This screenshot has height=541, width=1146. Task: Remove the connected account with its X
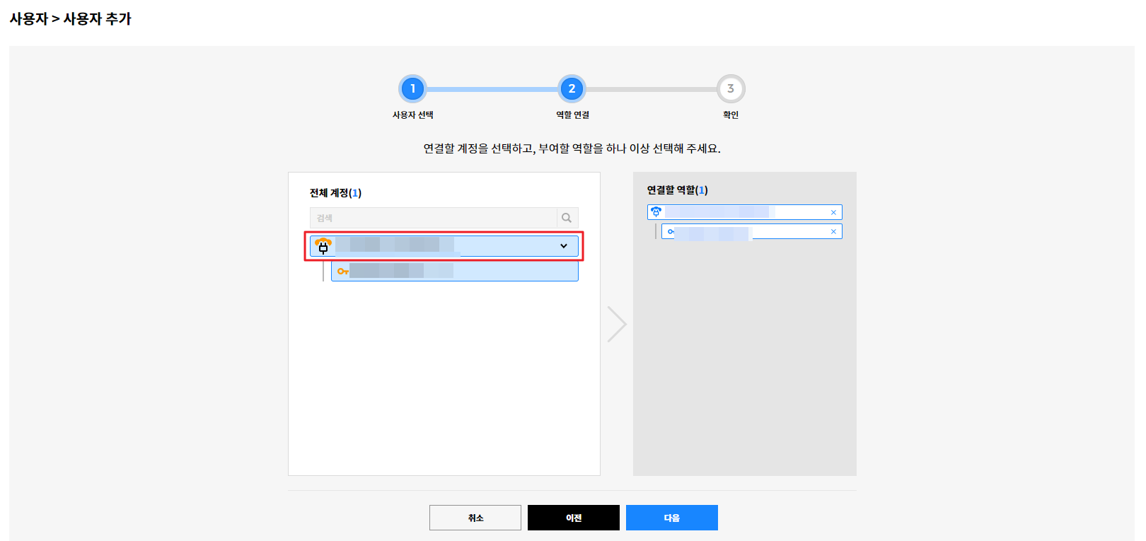click(833, 212)
